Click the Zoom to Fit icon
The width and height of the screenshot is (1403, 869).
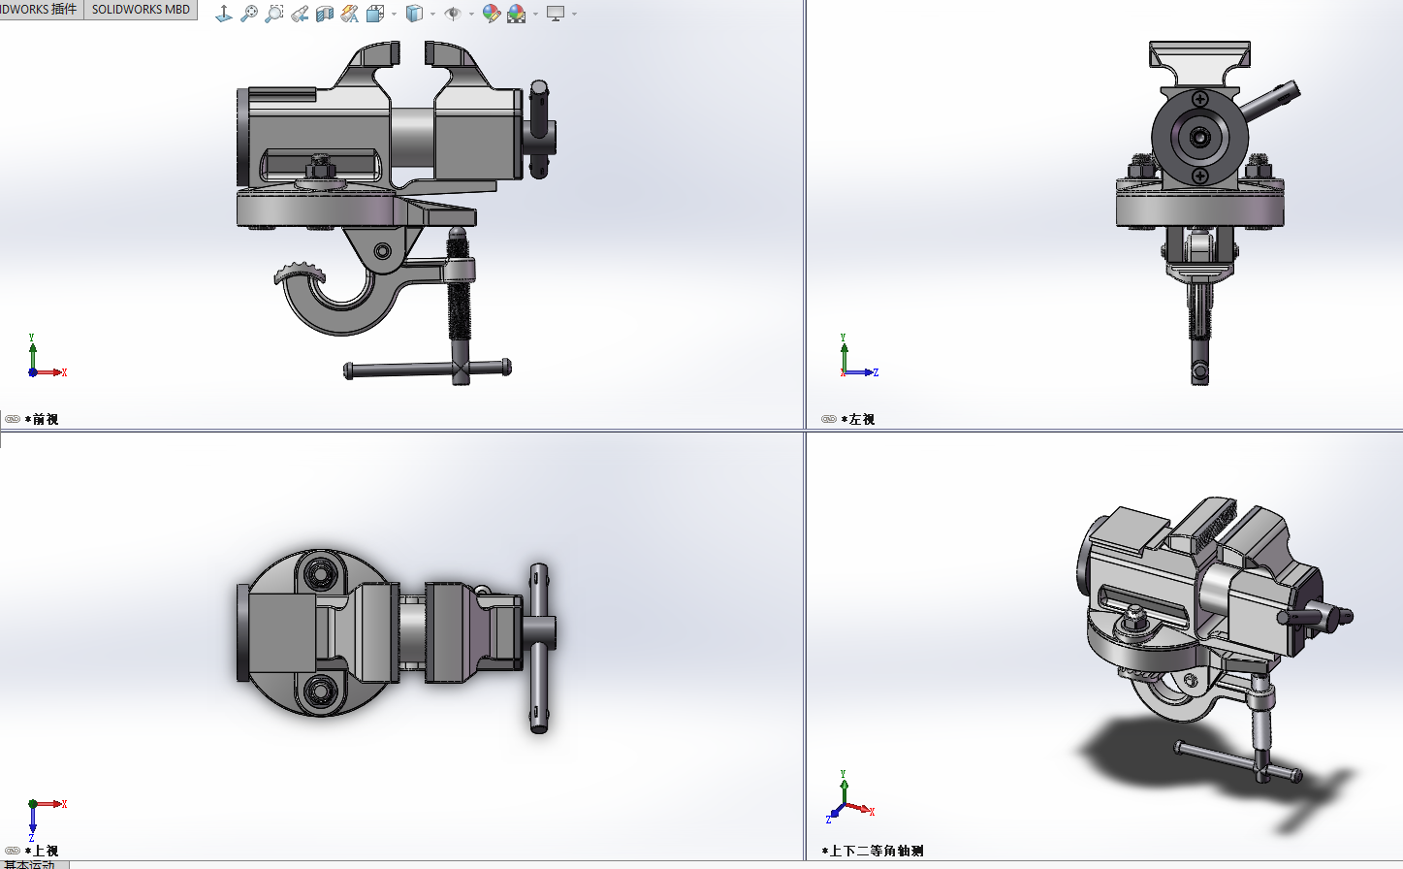point(249,14)
